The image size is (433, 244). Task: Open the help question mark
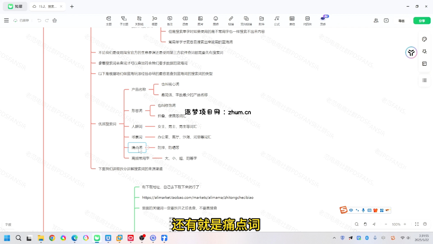pyautogui.click(x=425, y=224)
